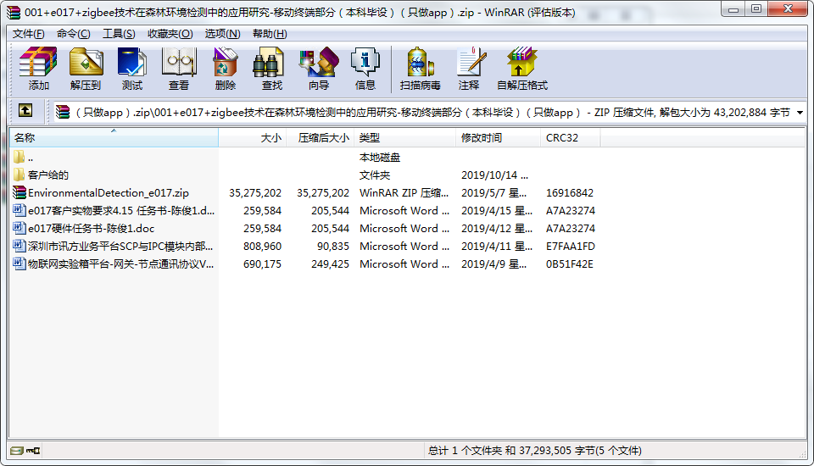Click the WinRAR title bar icon

(x=14, y=12)
